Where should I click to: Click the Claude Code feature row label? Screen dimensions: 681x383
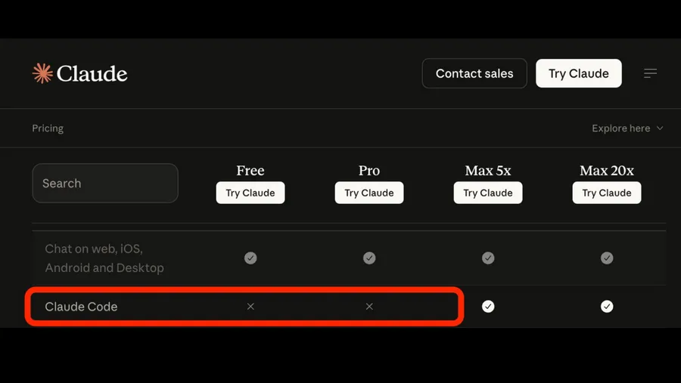(x=81, y=307)
